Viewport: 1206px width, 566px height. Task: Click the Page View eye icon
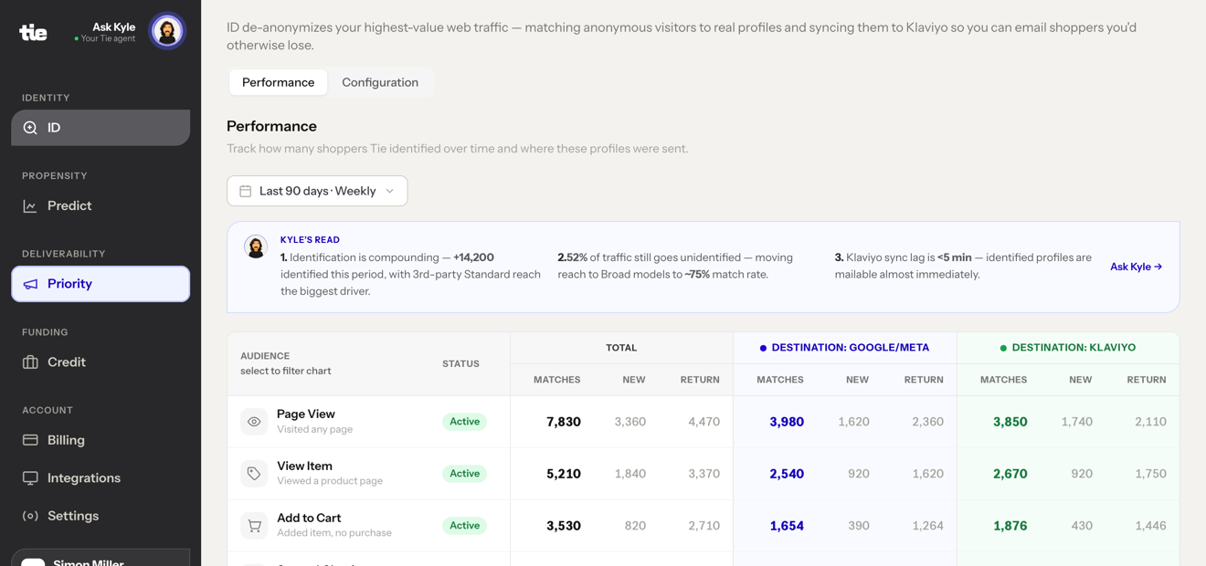pyautogui.click(x=254, y=422)
